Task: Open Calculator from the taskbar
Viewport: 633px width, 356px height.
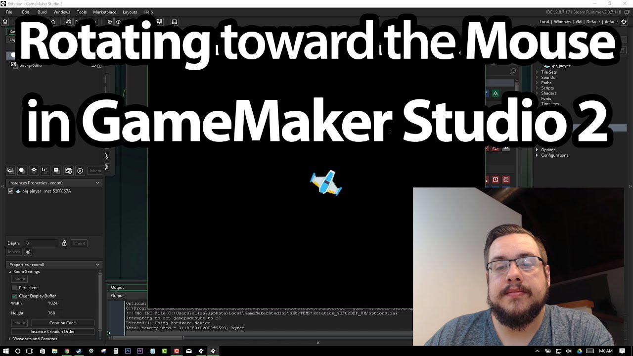Action: coord(116,351)
